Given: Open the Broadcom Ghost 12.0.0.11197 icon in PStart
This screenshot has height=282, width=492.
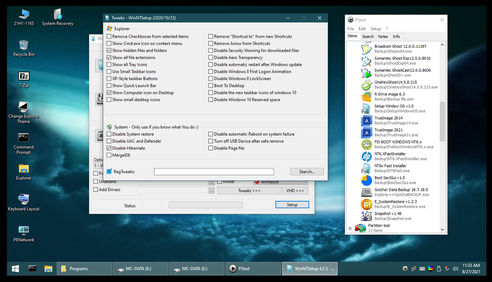Looking at the screenshot, I should [367, 49].
